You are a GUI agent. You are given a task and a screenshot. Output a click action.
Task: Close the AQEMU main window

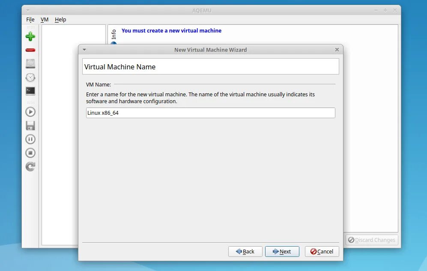coord(394,10)
